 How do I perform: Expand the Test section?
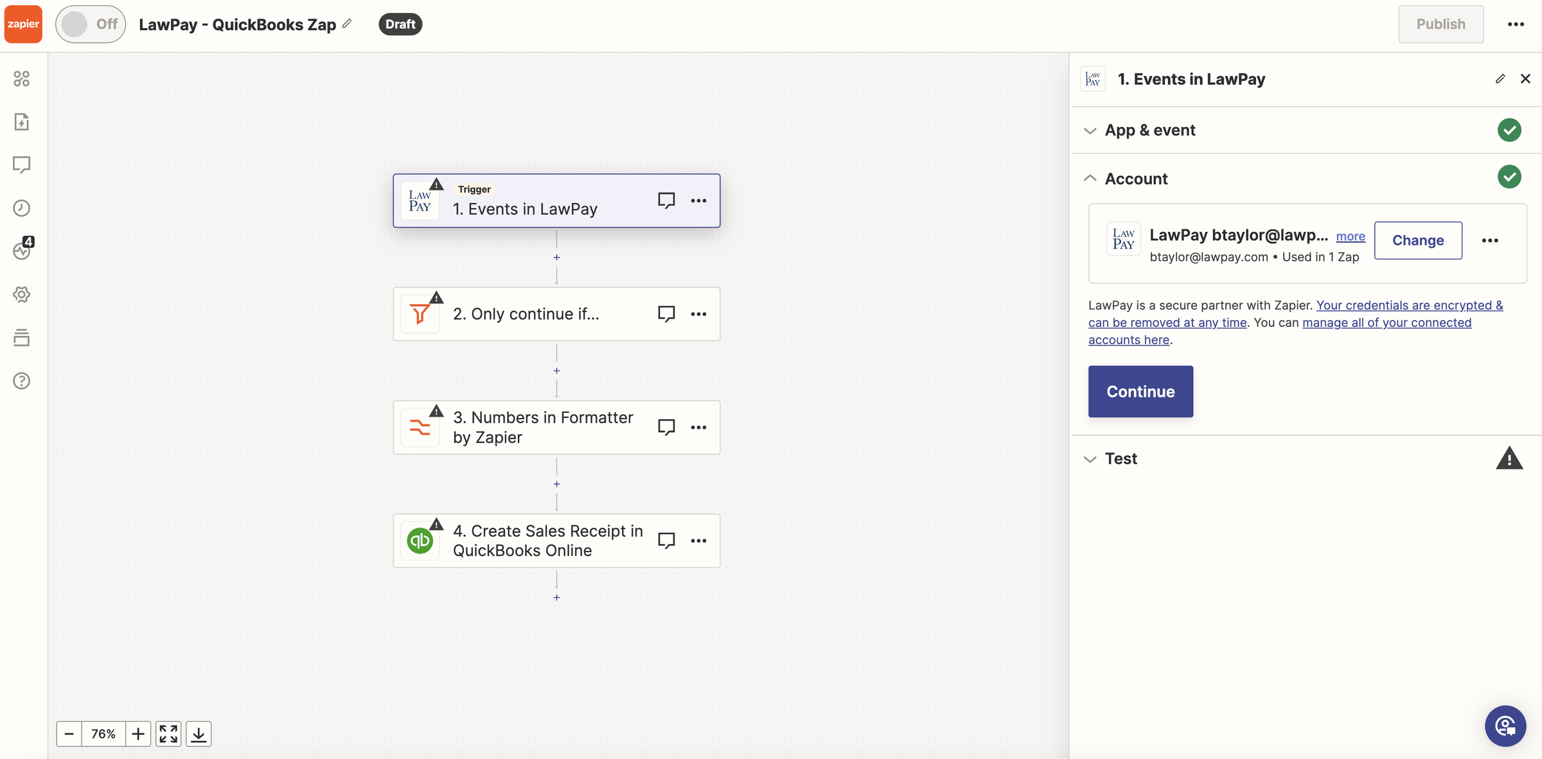[x=1306, y=458]
